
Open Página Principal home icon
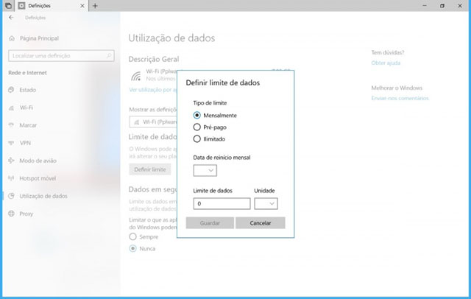tap(12, 38)
